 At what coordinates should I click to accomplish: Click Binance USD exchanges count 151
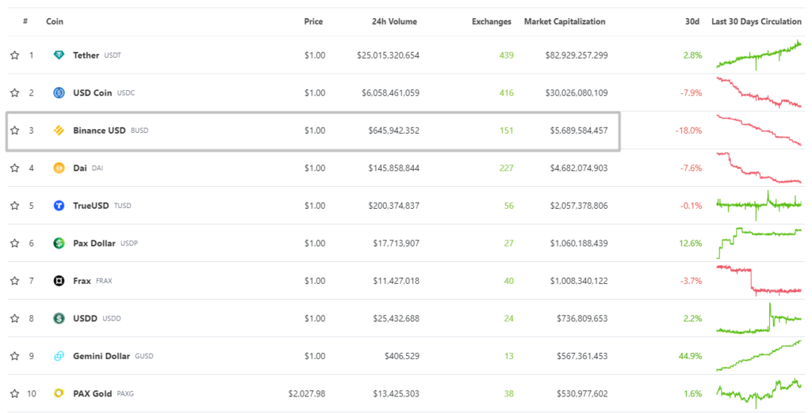tap(507, 131)
